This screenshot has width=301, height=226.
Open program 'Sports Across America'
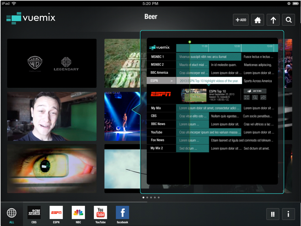coord(258,81)
